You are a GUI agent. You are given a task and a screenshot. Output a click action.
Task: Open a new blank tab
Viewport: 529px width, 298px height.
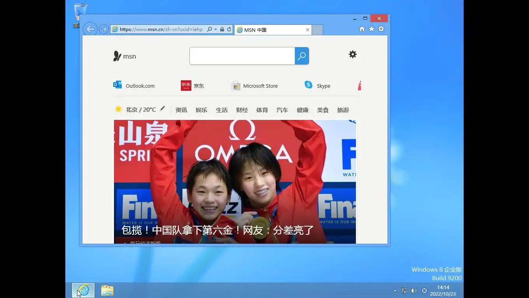click(317, 30)
